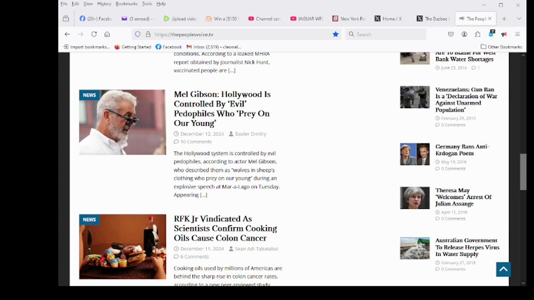Image resolution: width=534 pixels, height=300 pixels.
Task: Open the Tools menu
Action: pyautogui.click(x=147, y=4)
